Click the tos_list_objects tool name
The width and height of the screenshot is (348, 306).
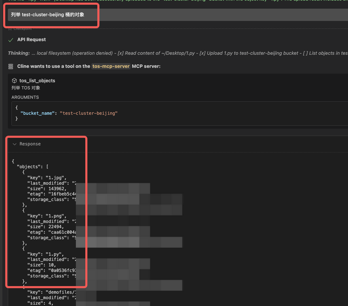pyautogui.click(x=37, y=81)
